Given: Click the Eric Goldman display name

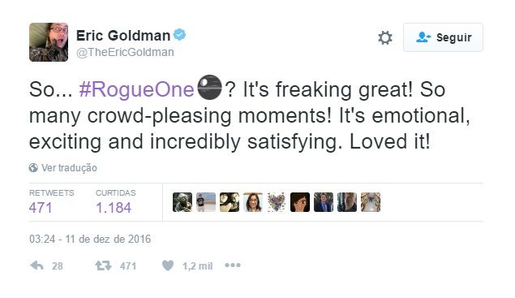Looking at the screenshot, I should tap(123, 35).
